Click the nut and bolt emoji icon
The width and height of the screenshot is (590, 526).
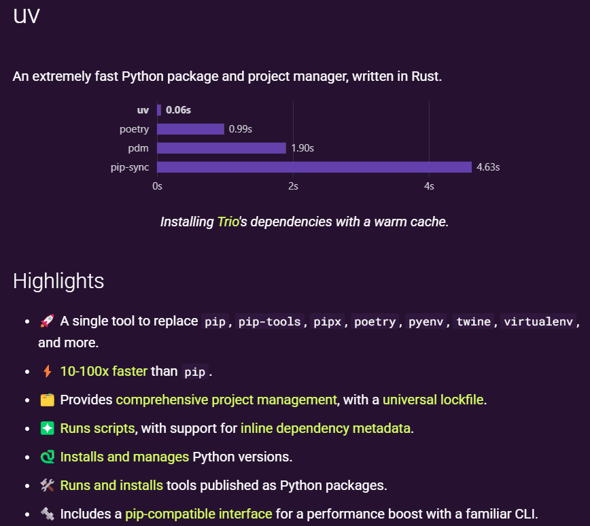47,514
